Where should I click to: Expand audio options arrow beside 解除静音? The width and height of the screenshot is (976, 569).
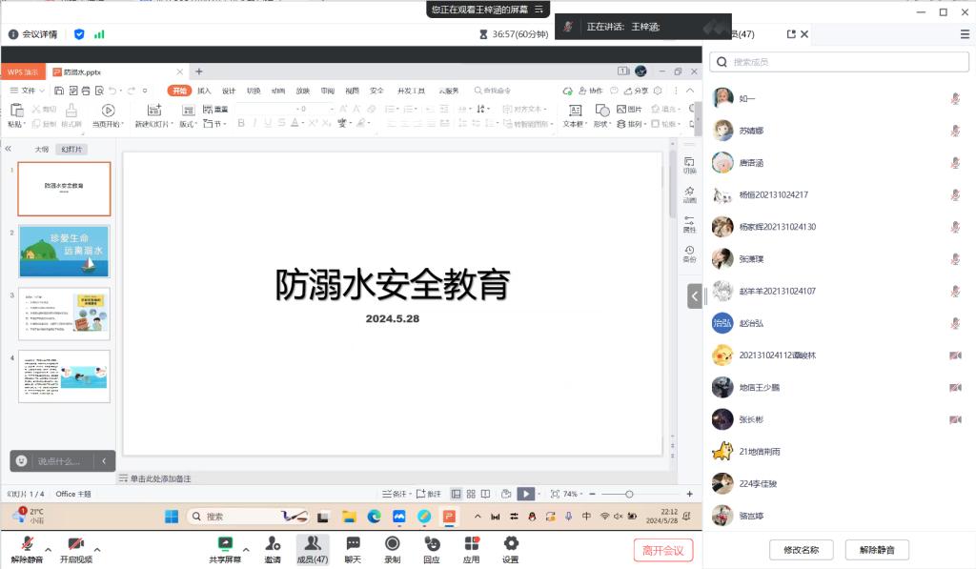point(48,550)
